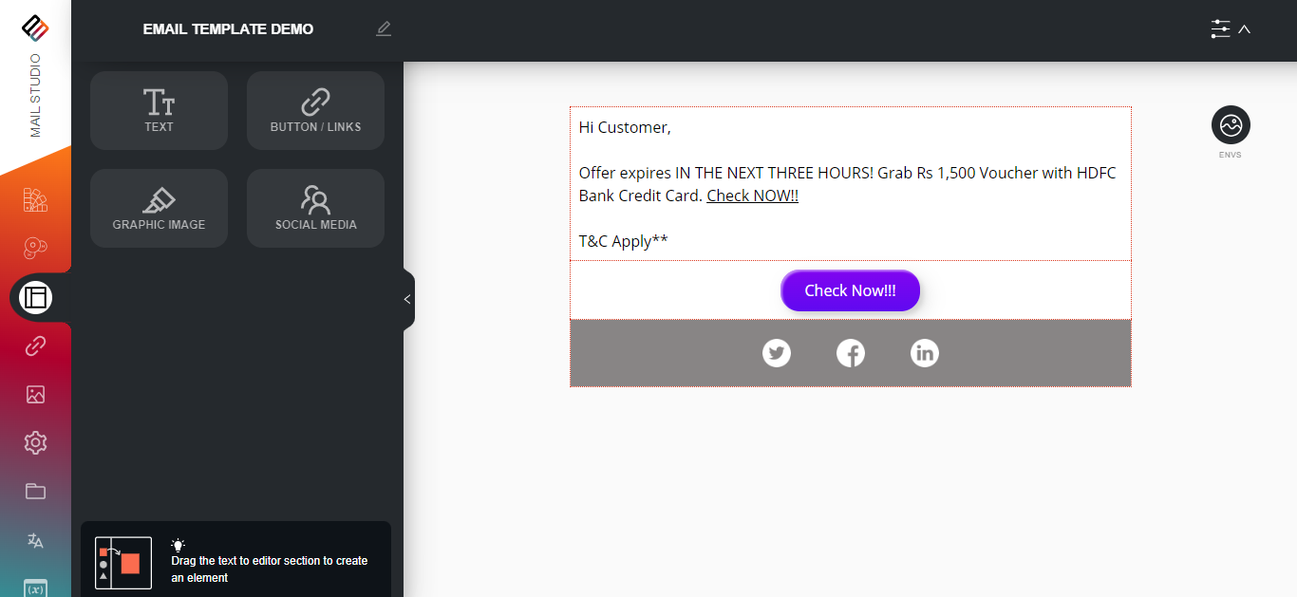Open the variables (x) sidebar icon
Image resolution: width=1297 pixels, height=597 pixels.
coord(35,588)
